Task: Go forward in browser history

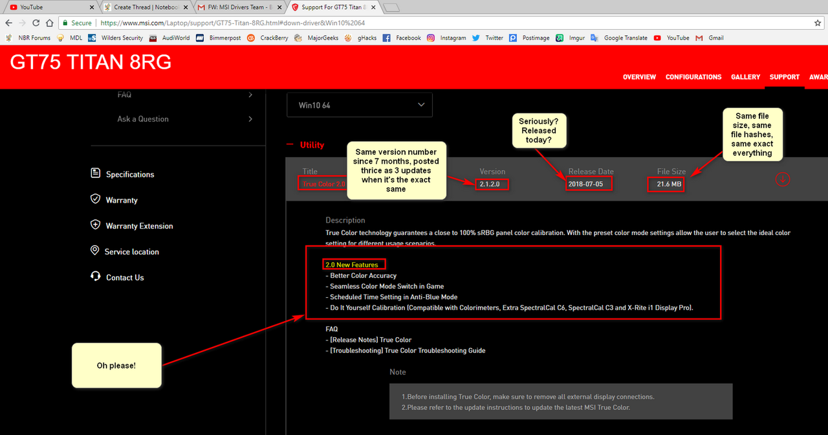Action: [22, 23]
